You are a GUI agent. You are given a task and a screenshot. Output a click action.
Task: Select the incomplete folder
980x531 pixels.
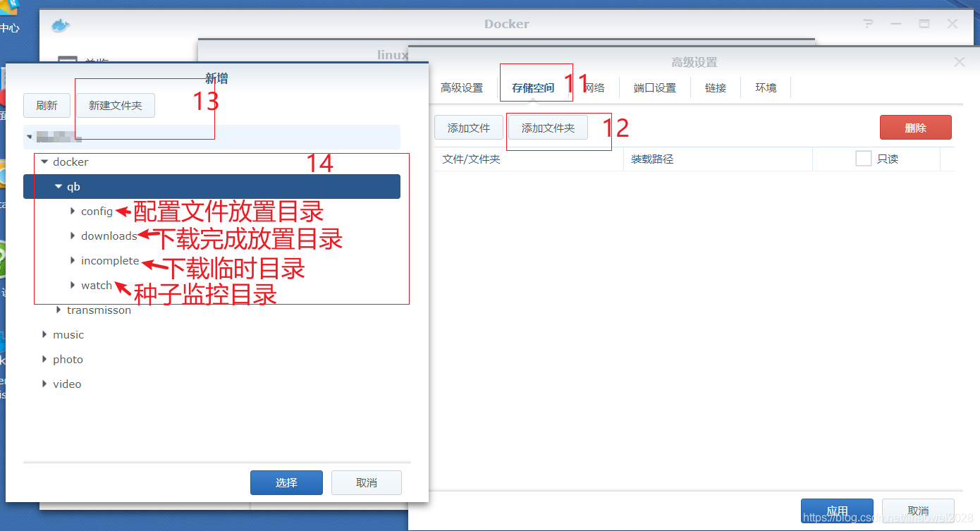tap(110, 261)
